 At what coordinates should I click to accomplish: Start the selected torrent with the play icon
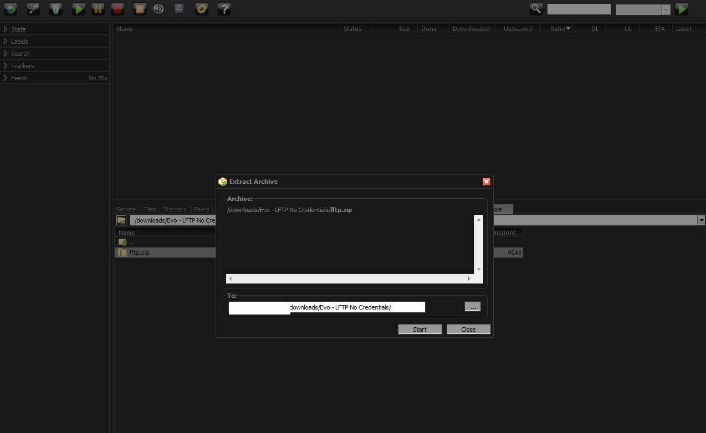point(78,9)
